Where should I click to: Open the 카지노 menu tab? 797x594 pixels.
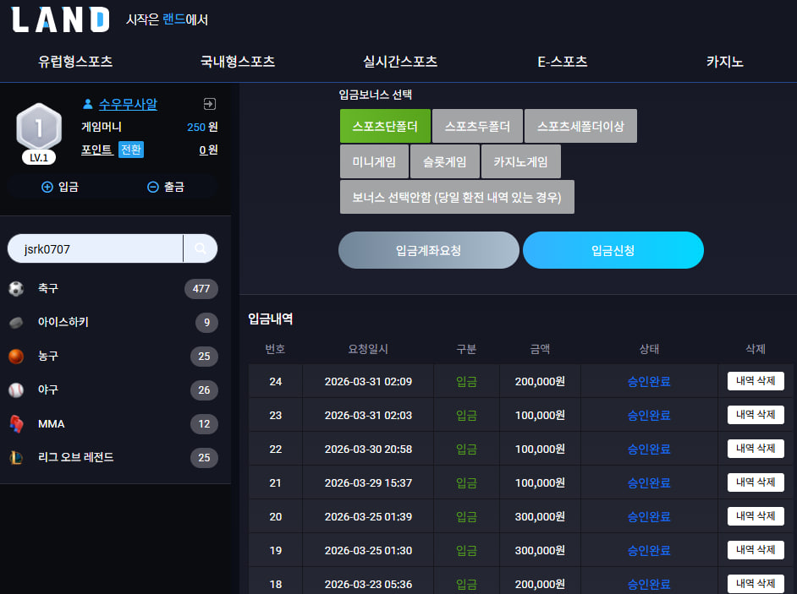[x=725, y=62]
